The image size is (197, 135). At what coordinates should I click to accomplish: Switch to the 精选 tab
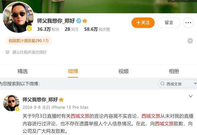[x=22, y=71]
